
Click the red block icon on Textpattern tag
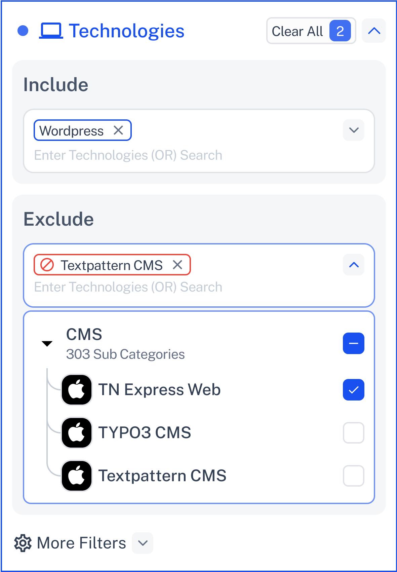(47, 265)
